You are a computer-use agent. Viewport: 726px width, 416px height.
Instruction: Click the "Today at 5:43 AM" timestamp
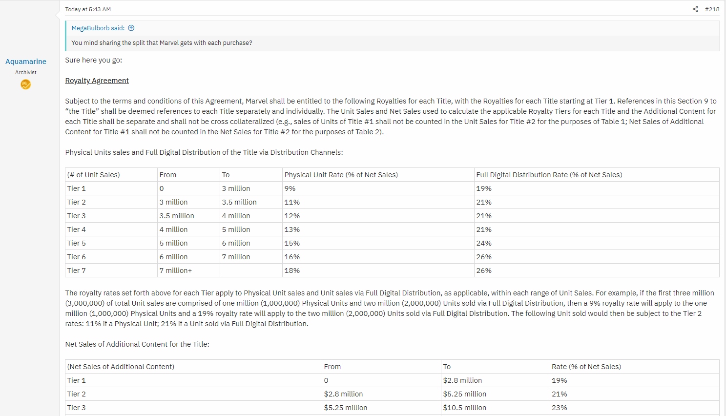pyautogui.click(x=88, y=9)
